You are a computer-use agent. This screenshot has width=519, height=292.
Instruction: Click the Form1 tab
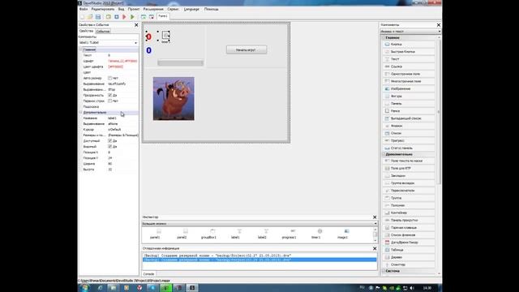coord(163,16)
